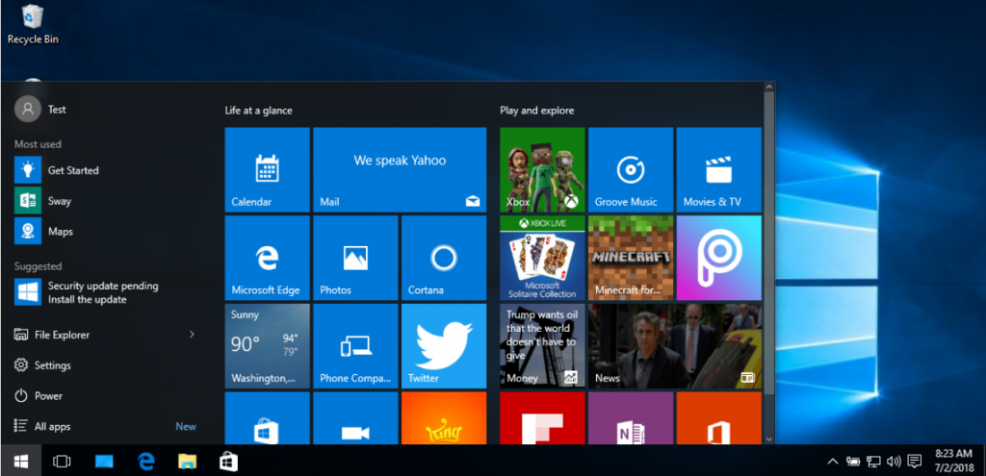Screen dimensions: 986x476
Task: Open the Flipboard tile
Action: point(542,417)
